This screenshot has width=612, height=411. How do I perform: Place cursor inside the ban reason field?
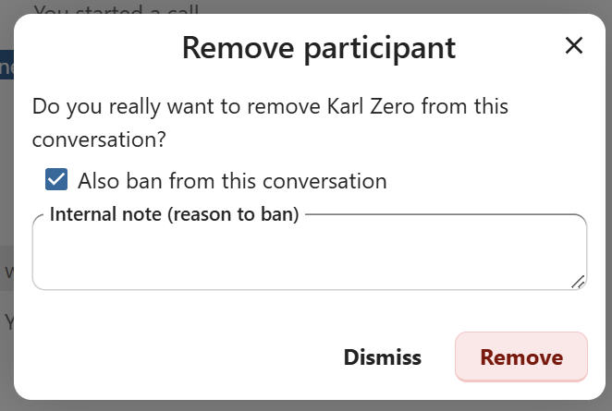click(309, 257)
